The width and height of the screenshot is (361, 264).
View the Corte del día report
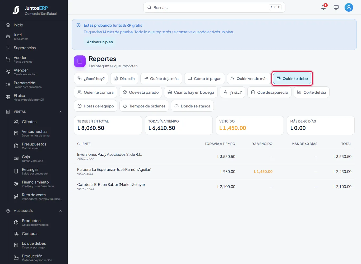(x=312, y=92)
